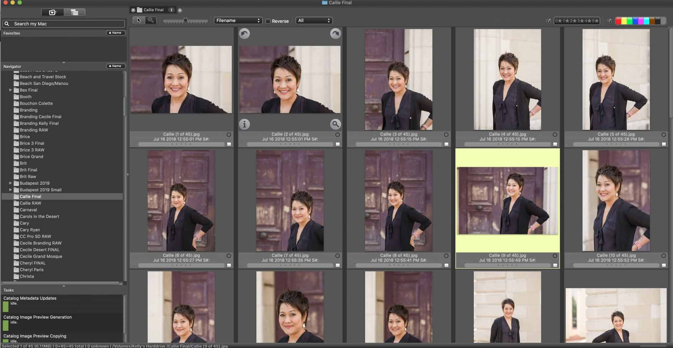
Task: Open info for Callie (2 of 45)
Action: point(244,124)
